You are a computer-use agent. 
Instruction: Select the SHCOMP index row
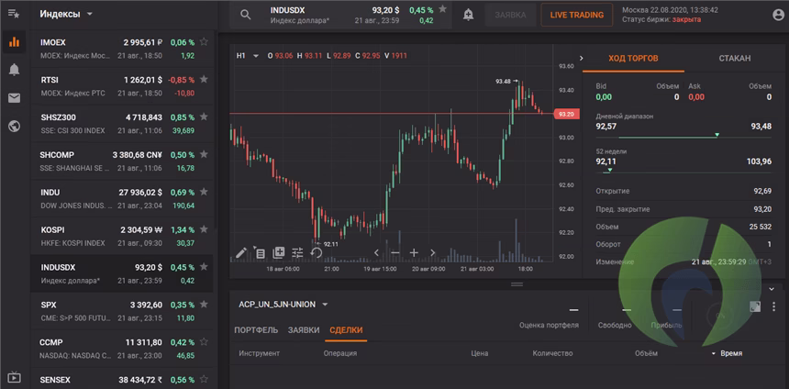tap(122, 161)
